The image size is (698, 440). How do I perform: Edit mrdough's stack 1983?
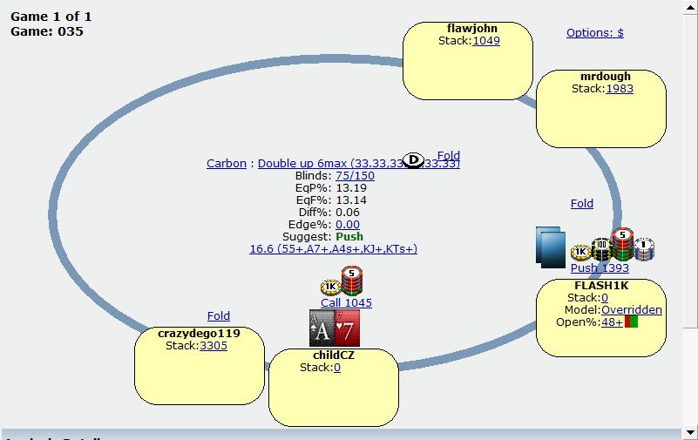click(x=620, y=89)
